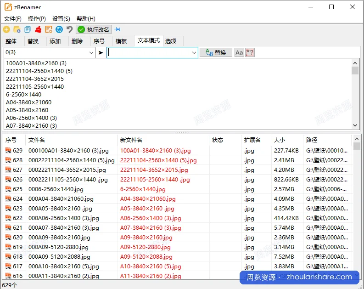Click the file icon of row 629

pos(8,151)
